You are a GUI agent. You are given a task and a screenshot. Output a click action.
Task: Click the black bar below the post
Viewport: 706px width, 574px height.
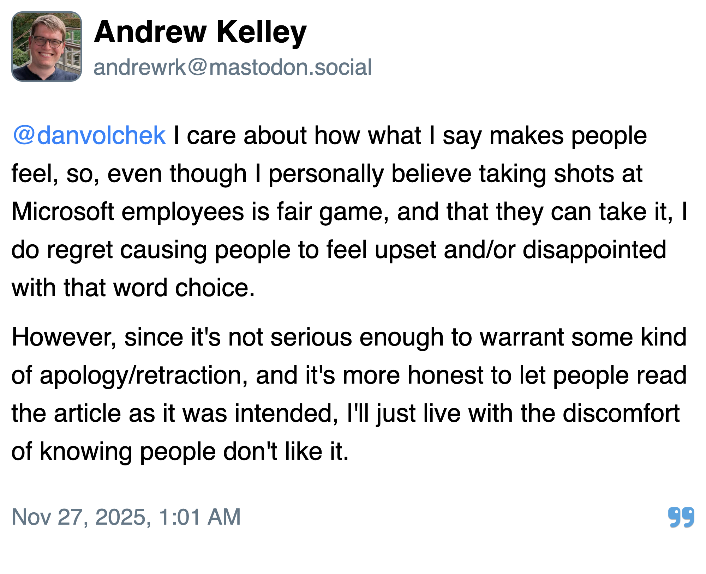[x=353, y=558]
